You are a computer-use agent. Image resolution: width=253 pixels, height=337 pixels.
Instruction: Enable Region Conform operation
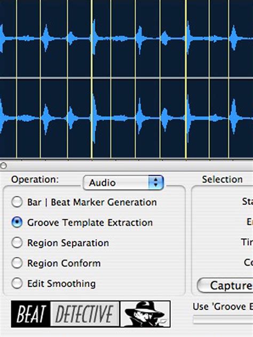tap(17, 263)
